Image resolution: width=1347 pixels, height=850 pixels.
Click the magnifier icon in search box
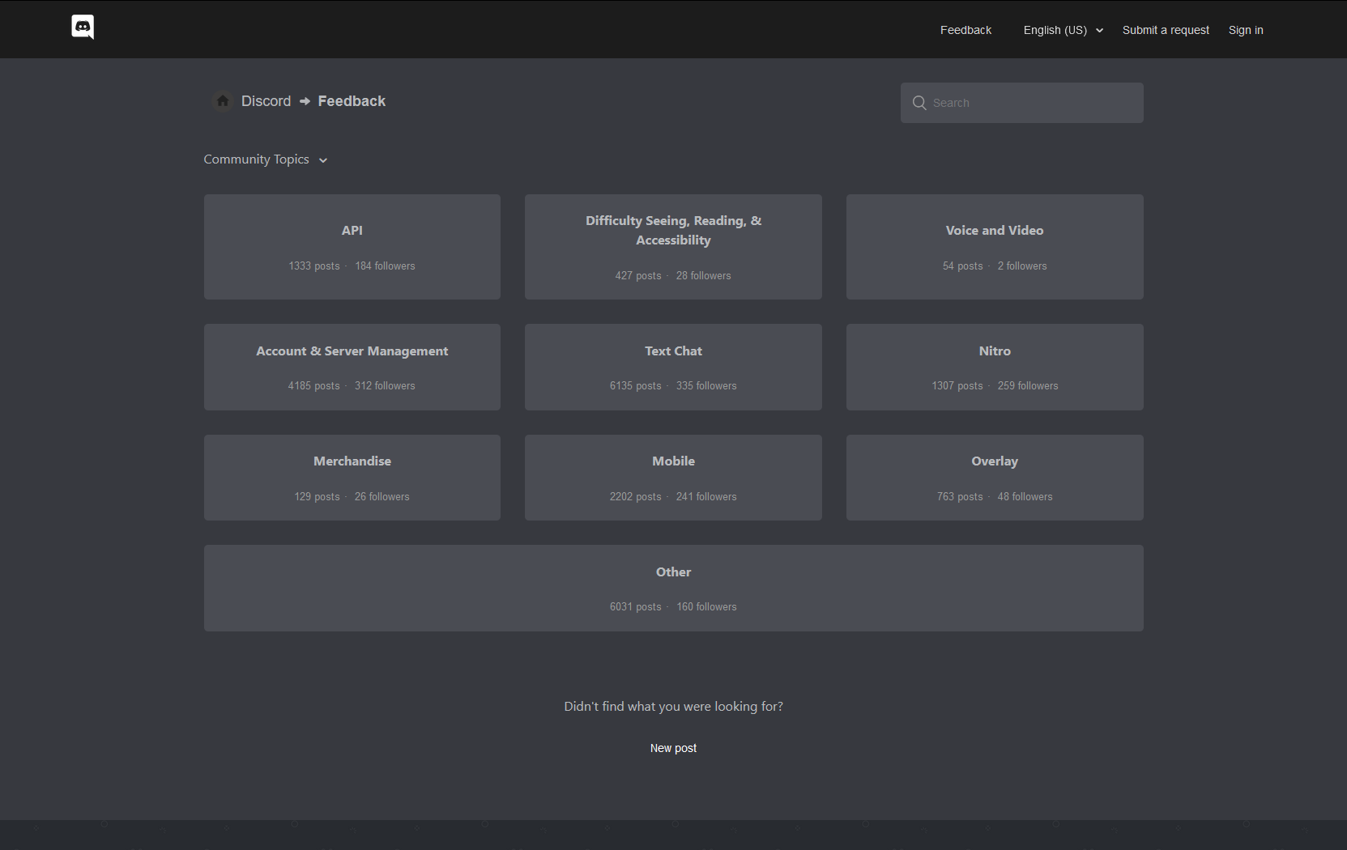pyautogui.click(x=919, y=103)
